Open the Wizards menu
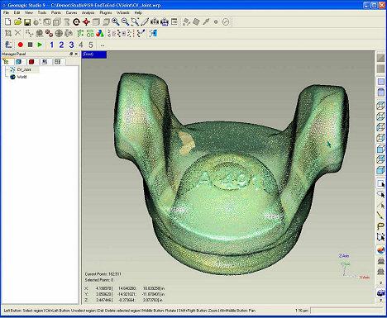This screenshot has width=387, height=318. point(123,12)
